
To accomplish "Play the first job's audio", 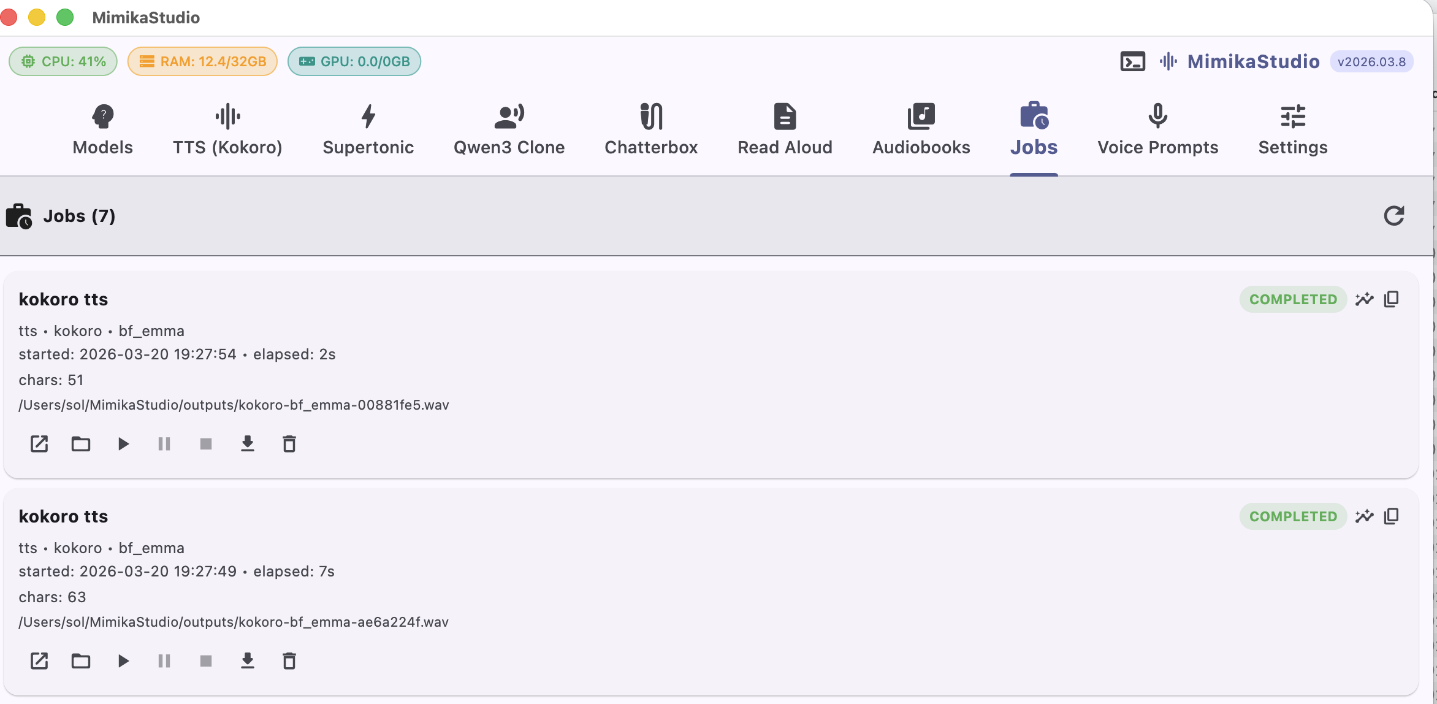I will click(123, 443).
